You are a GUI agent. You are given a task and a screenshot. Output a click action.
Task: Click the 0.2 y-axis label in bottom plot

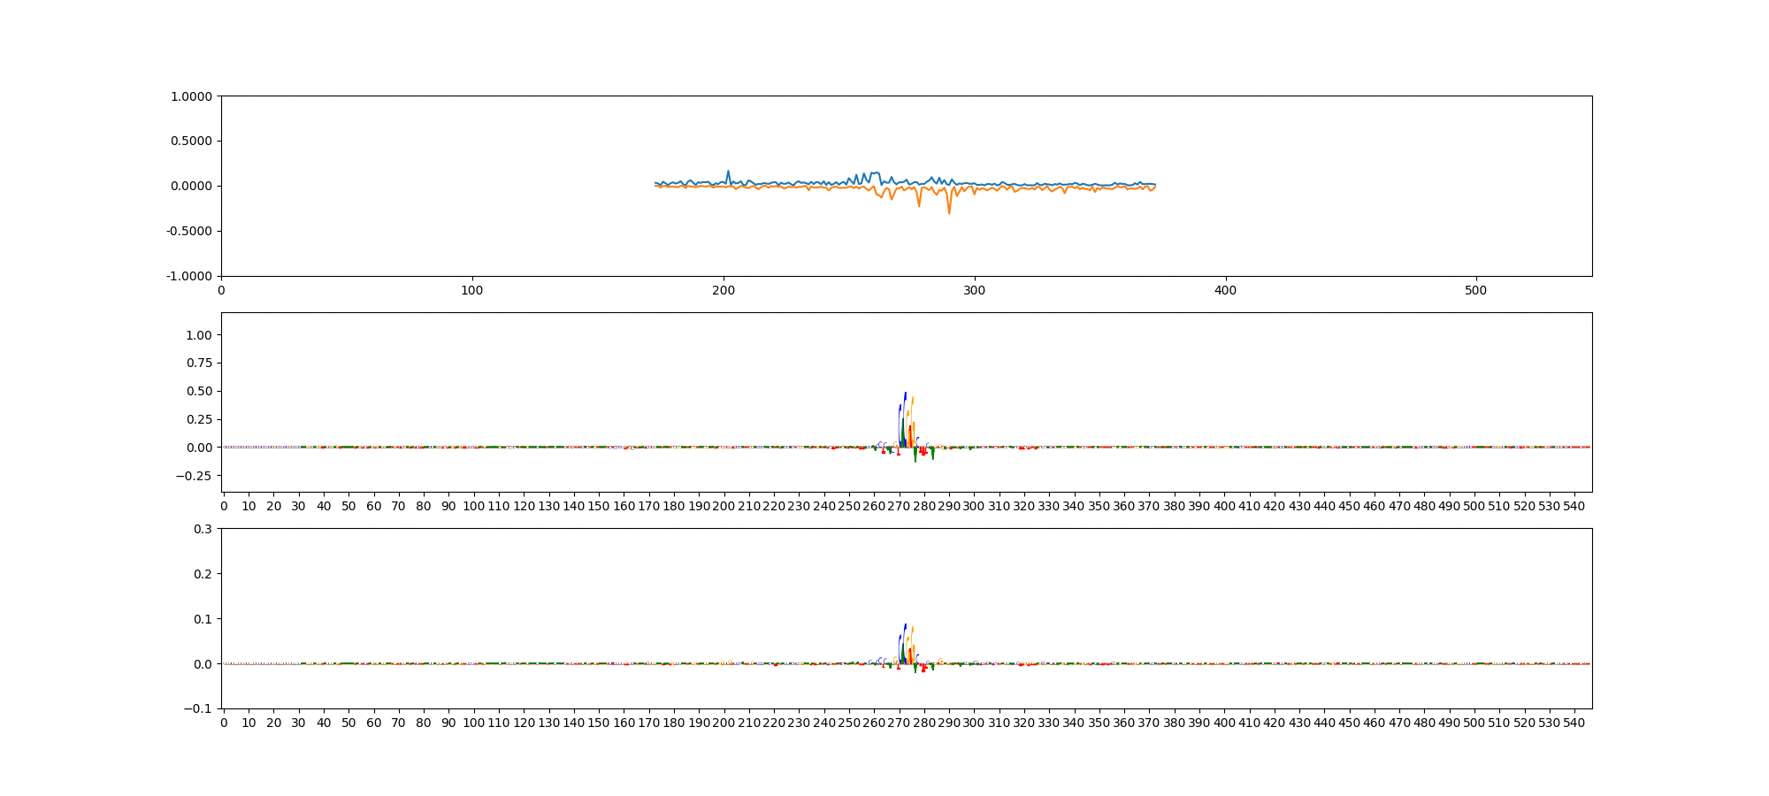tap(203, 574)
